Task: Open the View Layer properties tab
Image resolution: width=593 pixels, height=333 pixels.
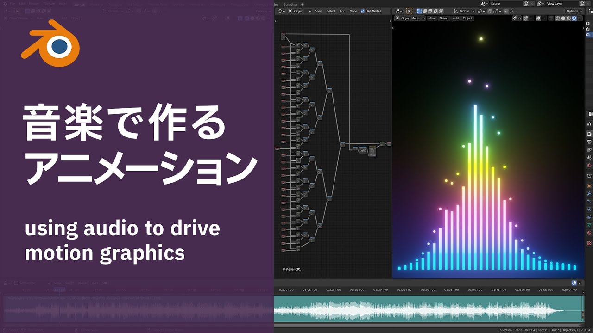Action: pyautogui.click(x=589, y=149)
